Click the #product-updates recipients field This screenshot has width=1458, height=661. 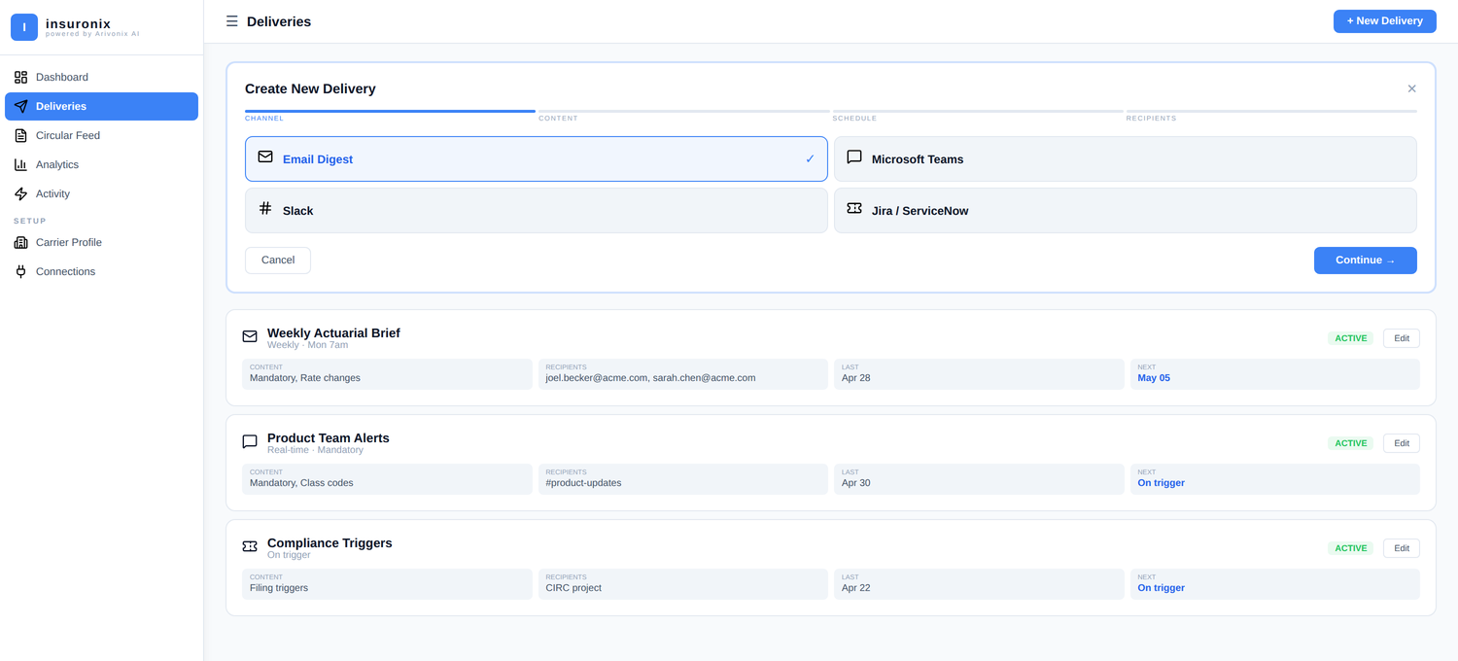pos(683,479)
